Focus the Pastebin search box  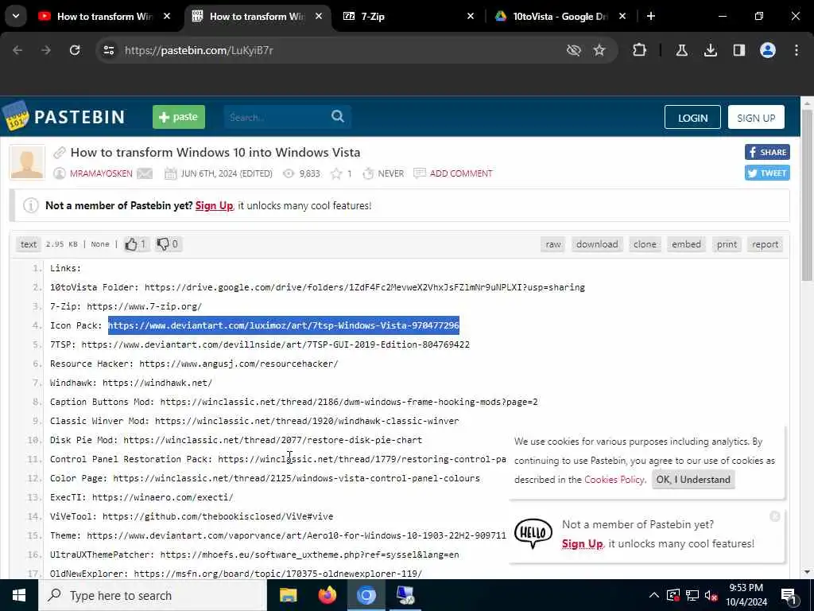click(x=277, y=117)
